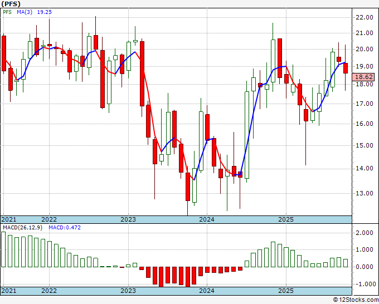Click the 16.00 price axis label

(365, 124)
